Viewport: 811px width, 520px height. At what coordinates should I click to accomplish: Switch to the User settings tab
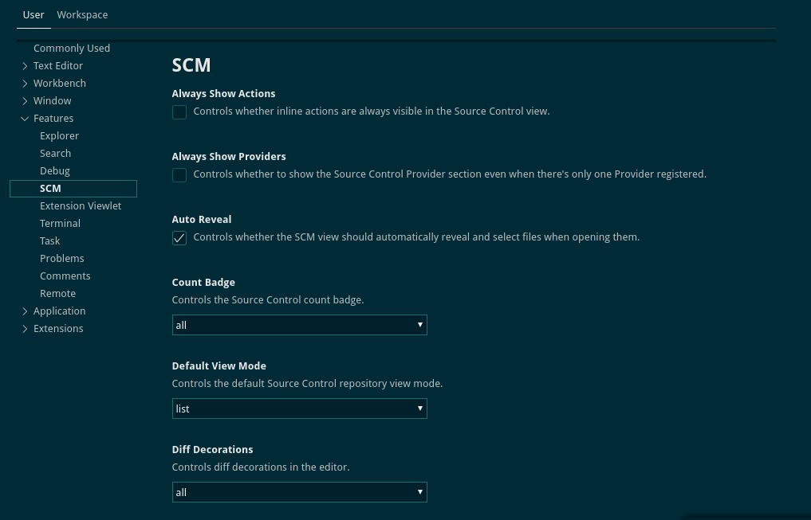point(33,14)
